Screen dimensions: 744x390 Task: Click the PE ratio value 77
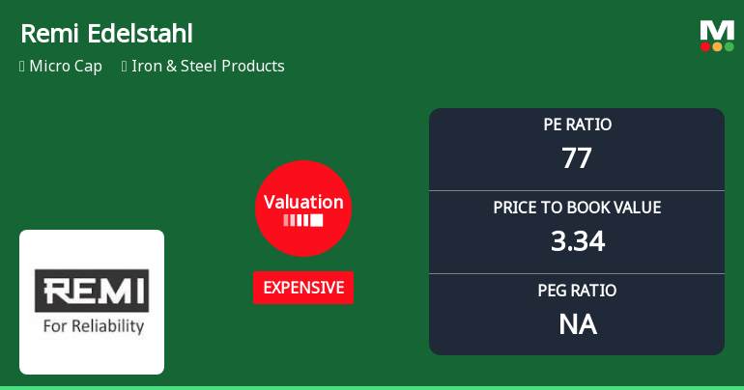(577, 157)
